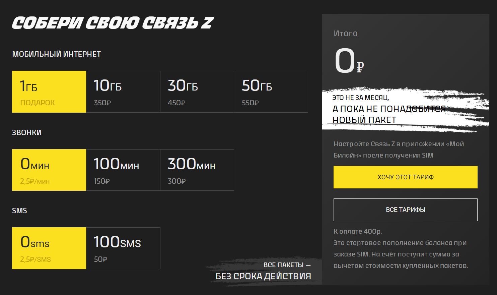The height and width of the screenshot is (295, 497).
Task: Click the "К оплате 400р." note
Action: [358, 231]
